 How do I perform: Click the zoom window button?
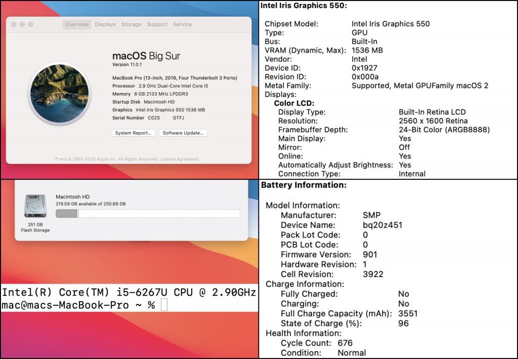coord(31,24)
